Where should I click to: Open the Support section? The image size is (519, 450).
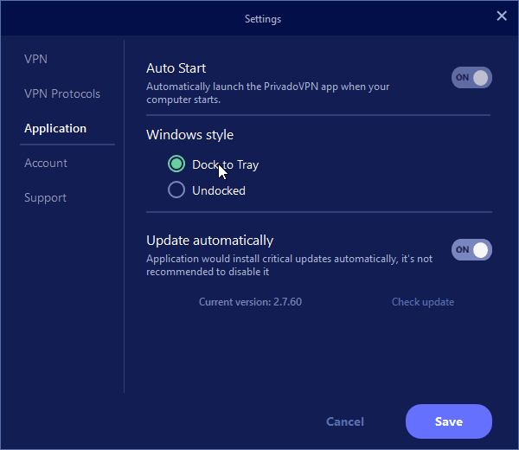click(45, 197)
